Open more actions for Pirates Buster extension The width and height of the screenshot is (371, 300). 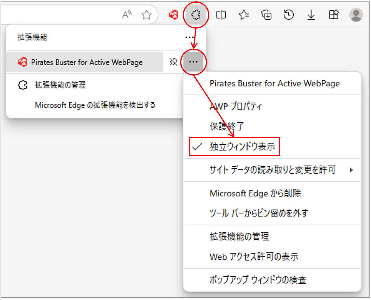[193, 62]
